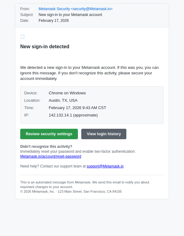
Task: Click the View login history button
Action: point(104,134)
